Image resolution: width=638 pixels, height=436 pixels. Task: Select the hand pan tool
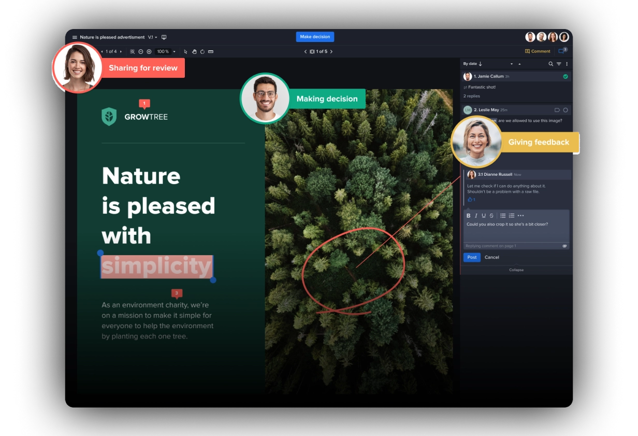194,52
